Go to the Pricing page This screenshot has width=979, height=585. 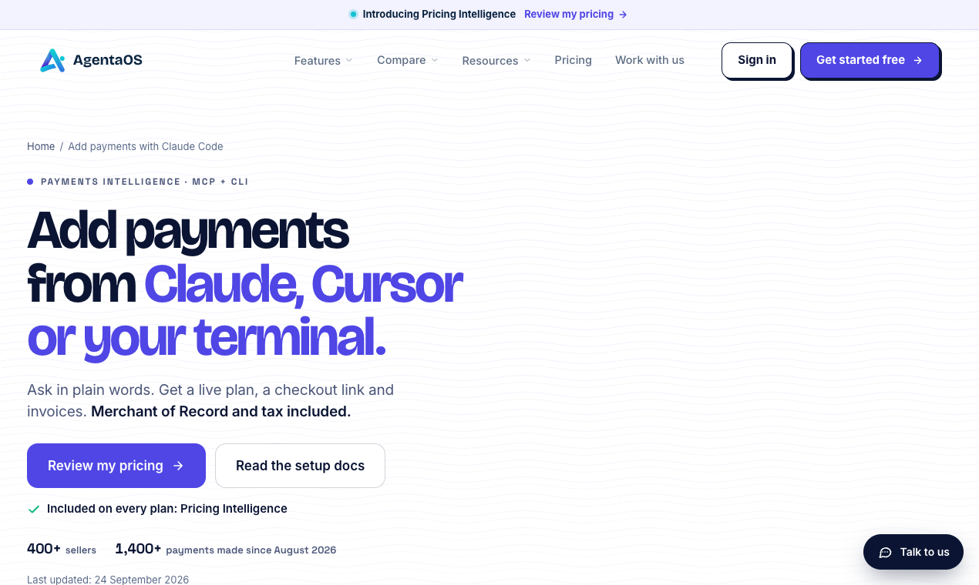[574, 60]
